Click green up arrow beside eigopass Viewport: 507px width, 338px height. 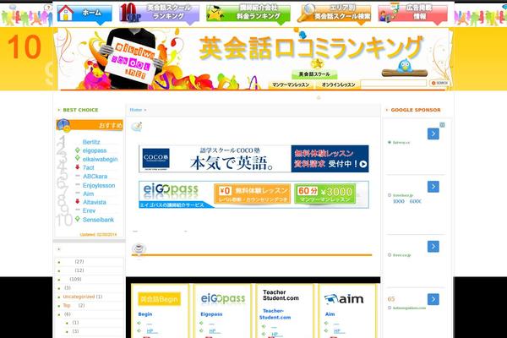pos(77,150)
